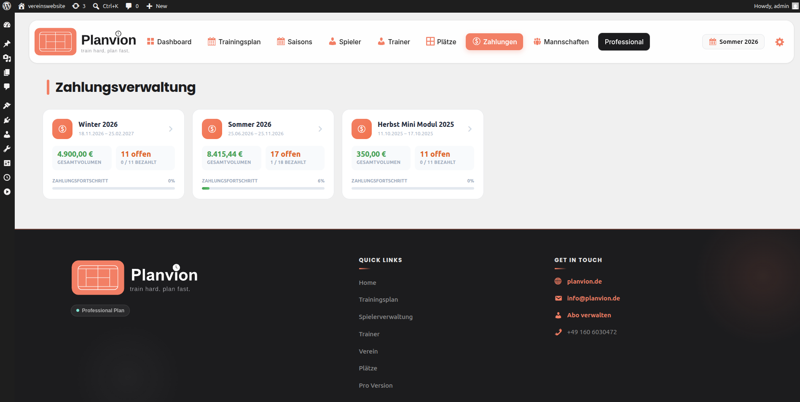This screenshot has width=800, height=402.
Task: Open the Sommer 2026 season selector
Action: click(733, 42)
